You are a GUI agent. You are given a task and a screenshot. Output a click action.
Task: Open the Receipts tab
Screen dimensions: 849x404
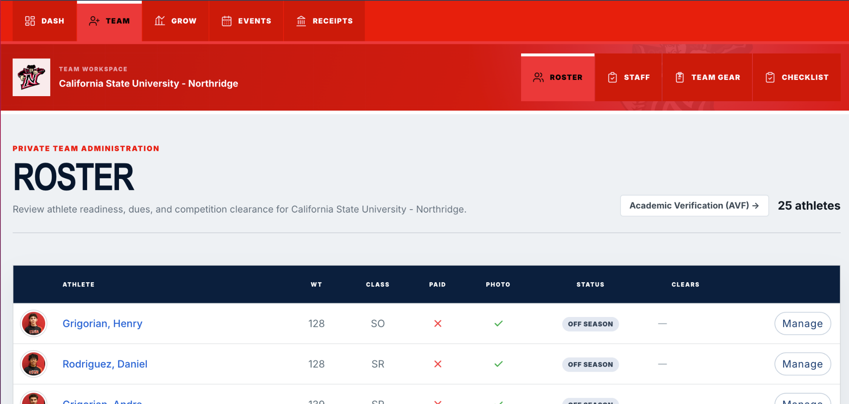tap(324, 21)
